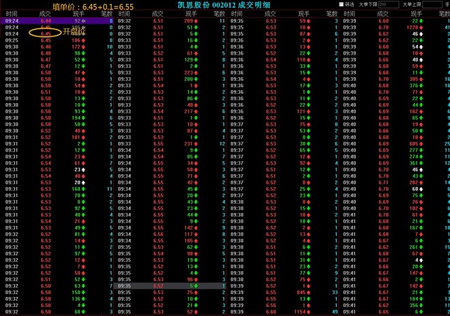Select the 09:34 row with 142 lots at 6.55
The image size is (450, 316).
pyautogui.click(x=170, y=228)
